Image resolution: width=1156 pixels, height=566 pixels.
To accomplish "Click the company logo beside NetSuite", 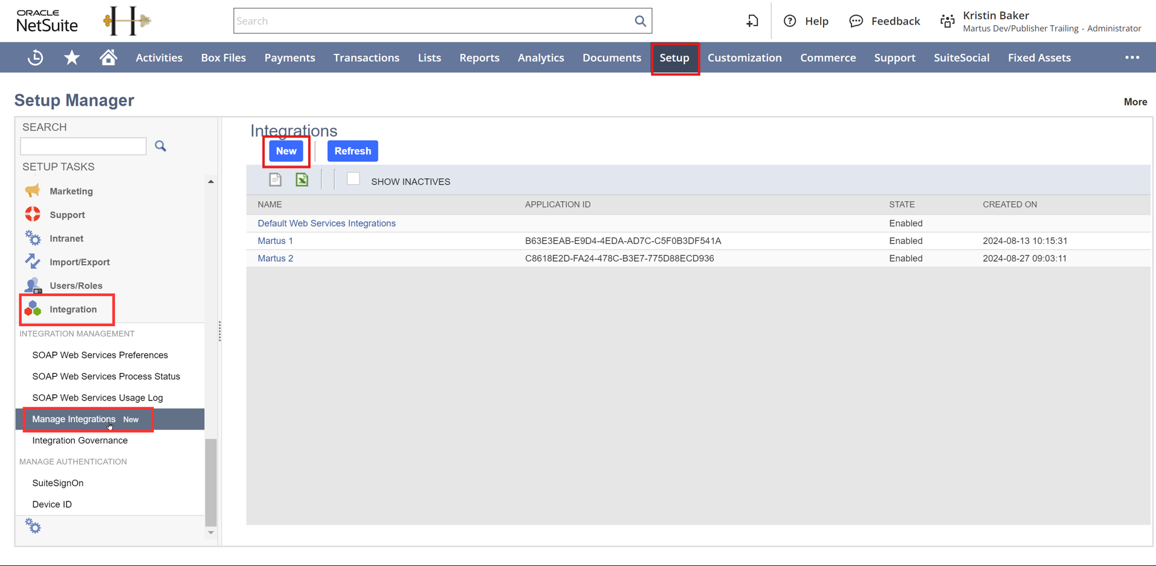I will click(x=127, y=21).
